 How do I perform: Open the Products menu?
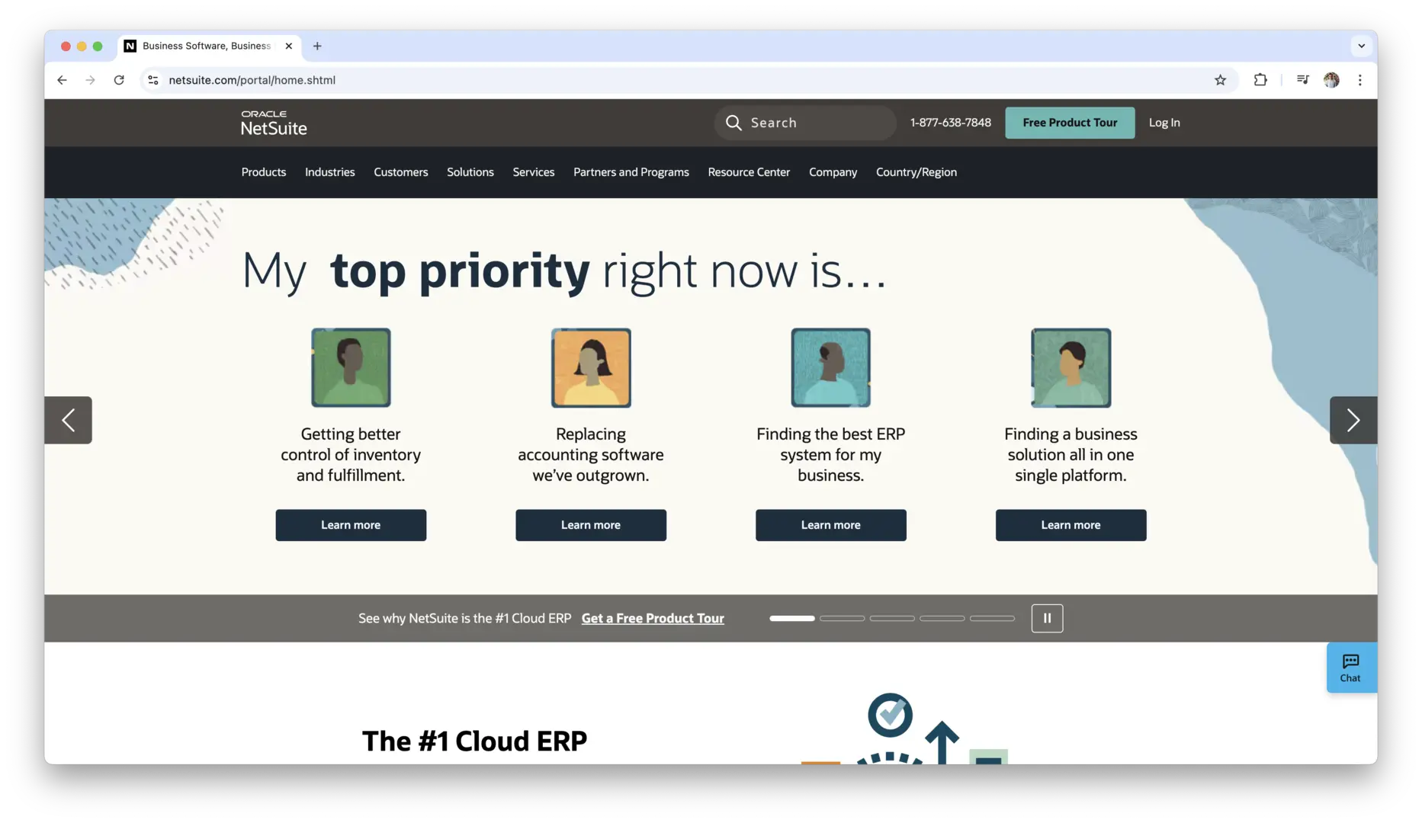tap(264, 172)
